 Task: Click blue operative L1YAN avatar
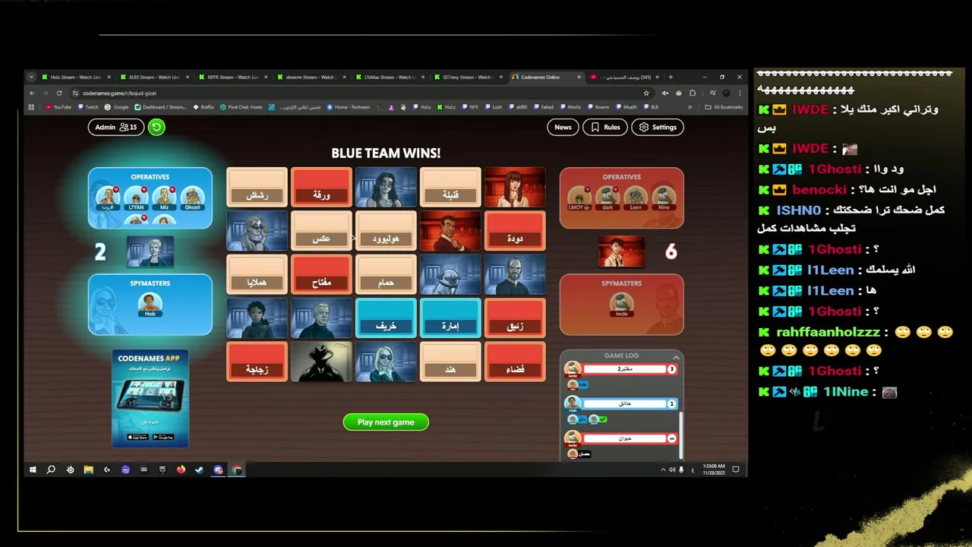tap(136, 198)
